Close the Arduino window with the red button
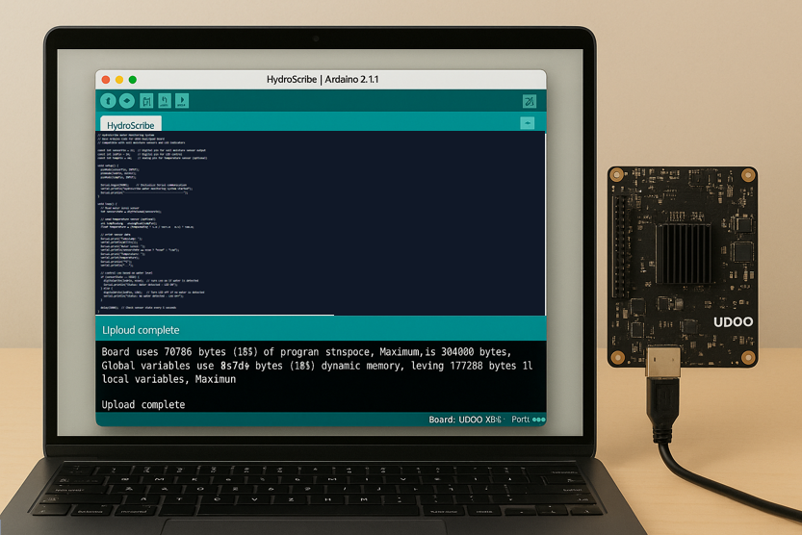The image size is (802, 535). click(x=106, y=80)
